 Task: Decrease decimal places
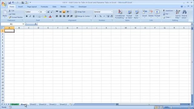click(x=112, y=16)
